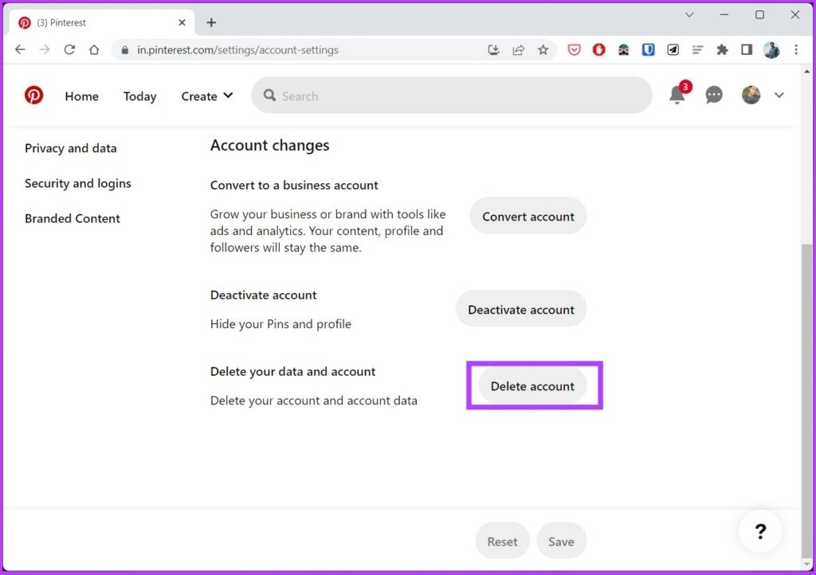
Task: Select the Branded Content menu item
Action: [x=73, y=219]
